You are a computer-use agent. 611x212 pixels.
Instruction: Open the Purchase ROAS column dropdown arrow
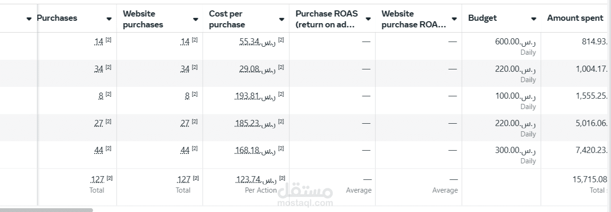pyautogui.click(x=368, y=19)
